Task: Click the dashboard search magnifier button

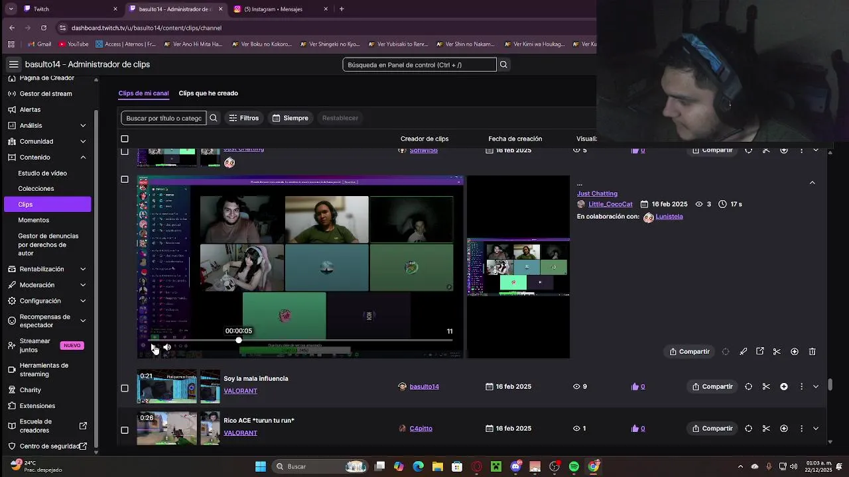Action: [x=503, y=64]
